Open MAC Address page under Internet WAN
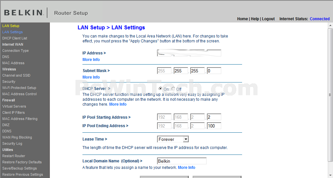The width and height of the screenshot is (333, 178). coord(13,63)
